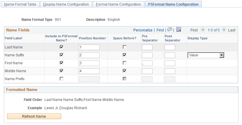Go to next rows arrow icon
Image resolution: width=242 pixels, height=125 pixels.
[224, 29]
